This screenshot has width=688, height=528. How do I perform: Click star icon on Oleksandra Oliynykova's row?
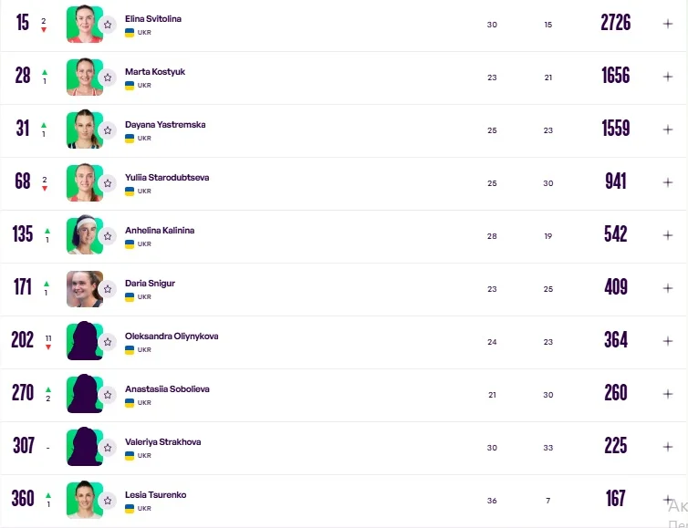pos(108,342)
